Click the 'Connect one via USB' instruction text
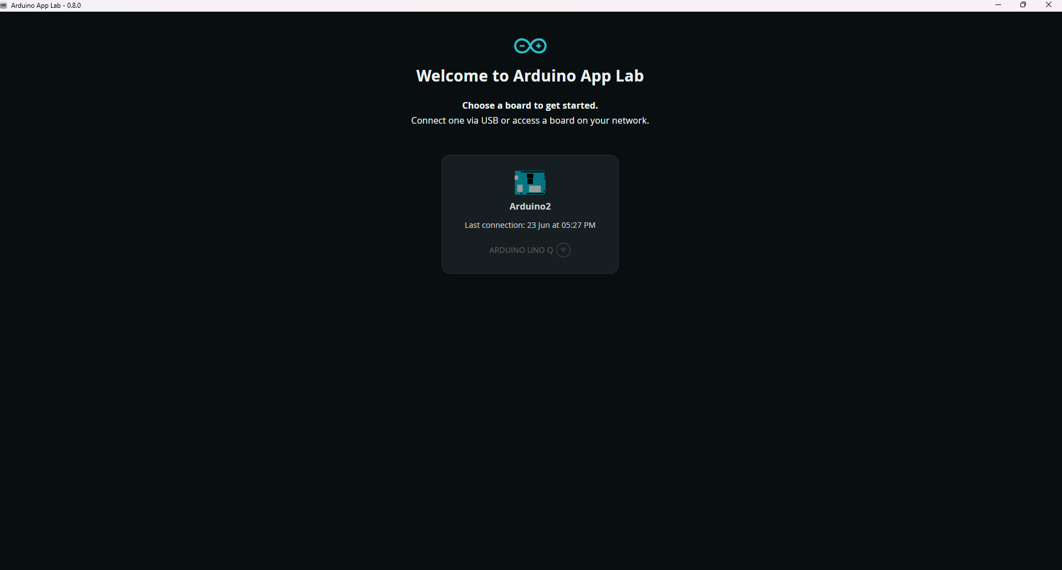This screenshot has height=570, width=1062. [x=530, y=120]
